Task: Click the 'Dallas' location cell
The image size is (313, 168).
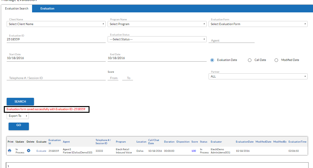Action: (x=140, y=151)
